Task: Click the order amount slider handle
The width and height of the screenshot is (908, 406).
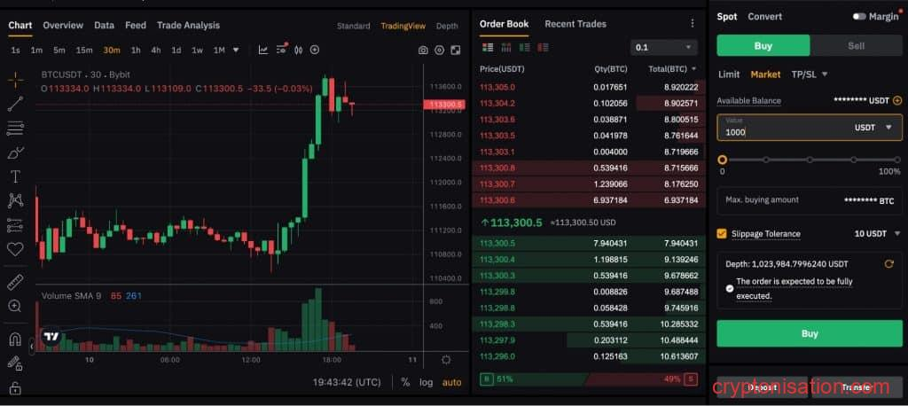Action: 722,160
